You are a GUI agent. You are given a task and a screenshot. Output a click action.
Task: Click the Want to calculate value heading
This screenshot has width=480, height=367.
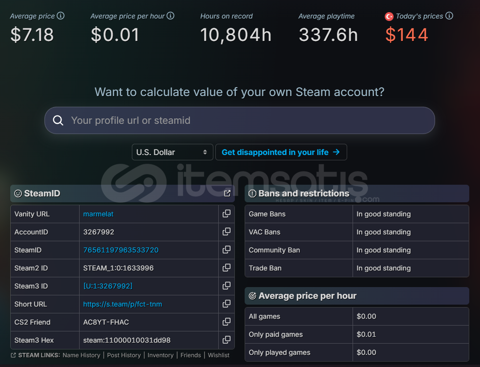click(x=239, y=92)
